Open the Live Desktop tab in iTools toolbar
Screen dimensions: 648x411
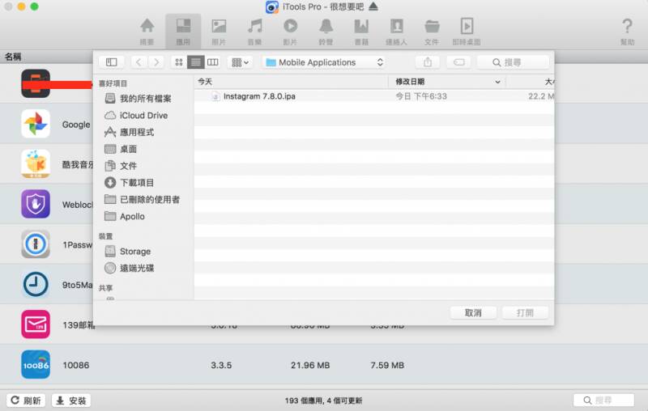tap(467, 32)
